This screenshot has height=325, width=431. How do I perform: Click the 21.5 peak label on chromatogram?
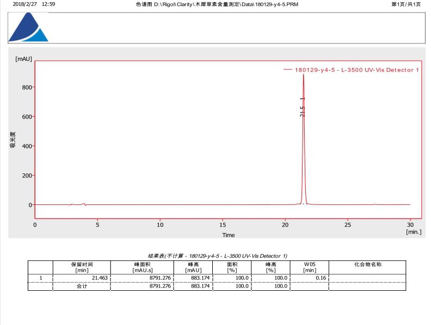303,111
